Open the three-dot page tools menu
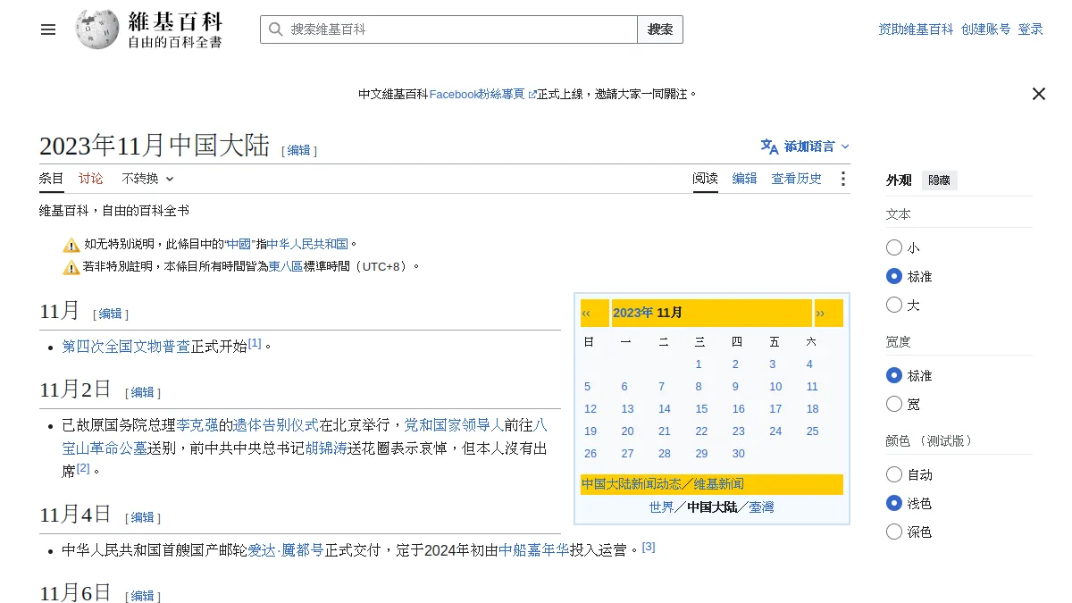The image size is (1072, 603). (842, 179)
